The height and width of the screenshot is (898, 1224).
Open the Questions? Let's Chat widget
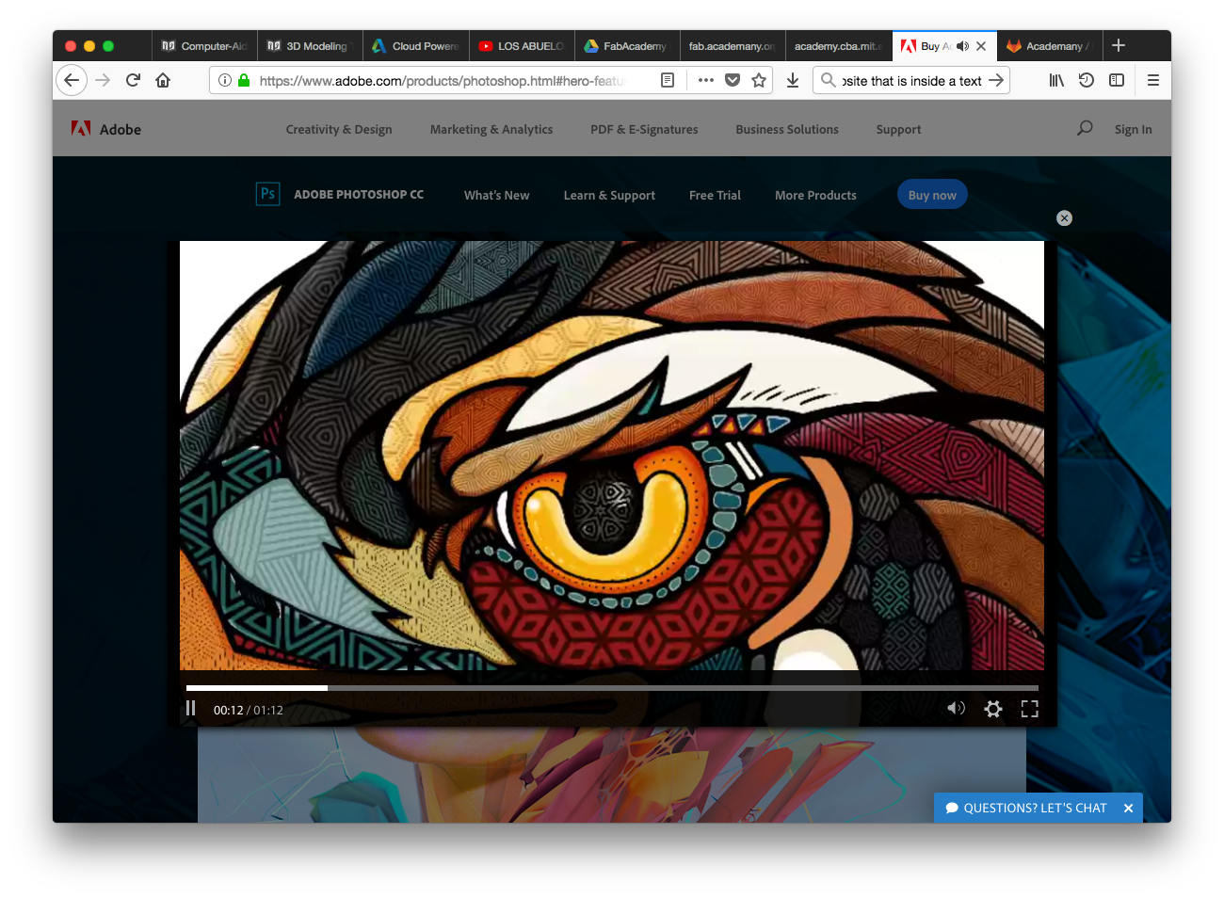(x=1025, y=808)
